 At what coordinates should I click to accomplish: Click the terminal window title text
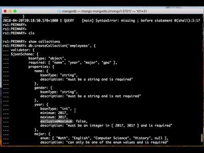(105, 11)
